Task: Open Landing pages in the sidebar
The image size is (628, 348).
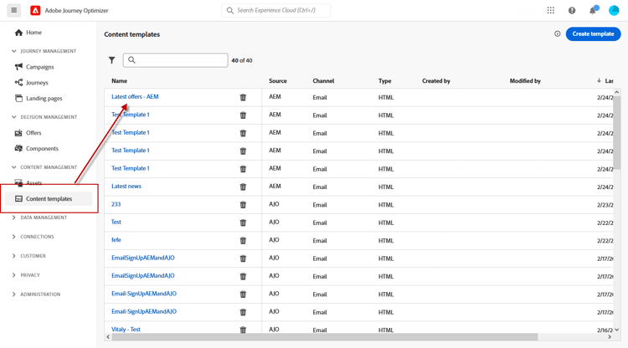Action: (44, 99)
